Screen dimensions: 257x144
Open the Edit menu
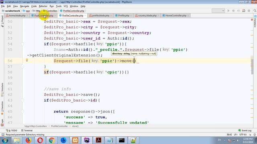(x=9, y=6)
